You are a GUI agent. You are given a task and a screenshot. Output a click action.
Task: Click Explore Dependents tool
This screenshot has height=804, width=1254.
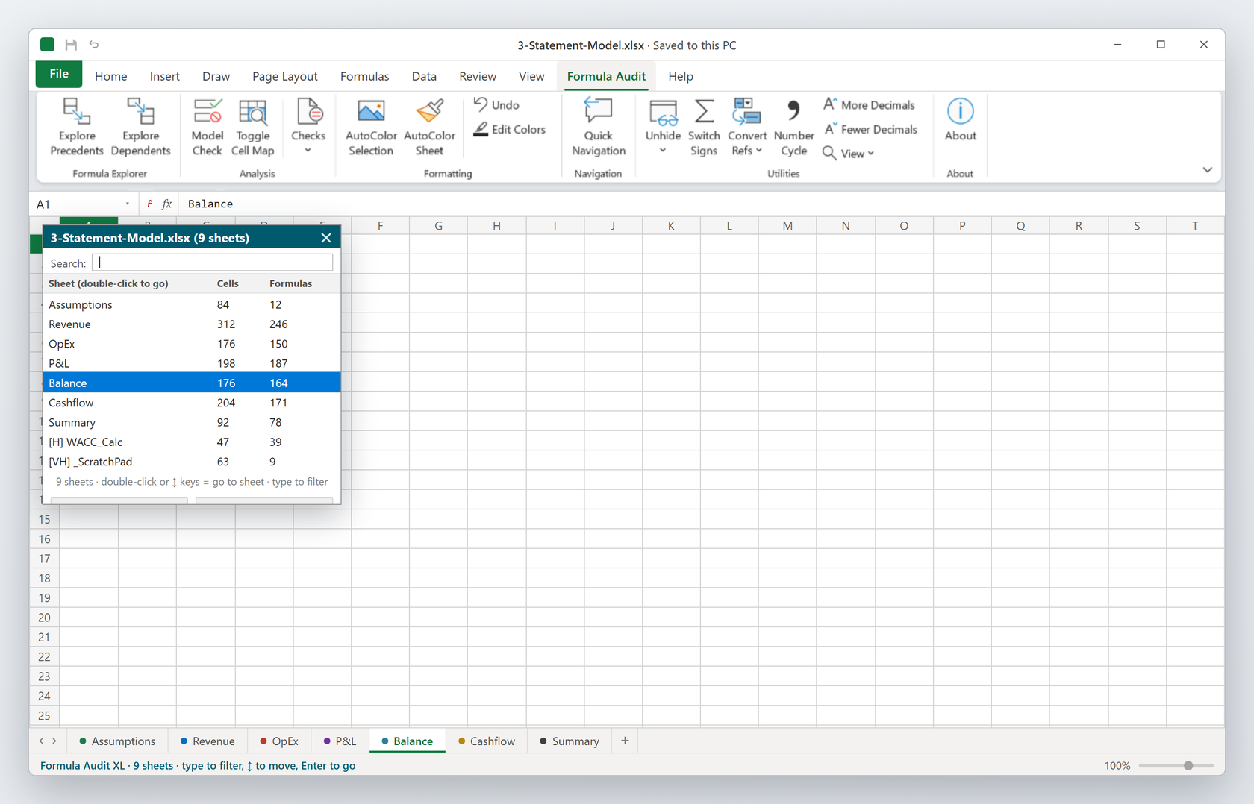(140, 127)
